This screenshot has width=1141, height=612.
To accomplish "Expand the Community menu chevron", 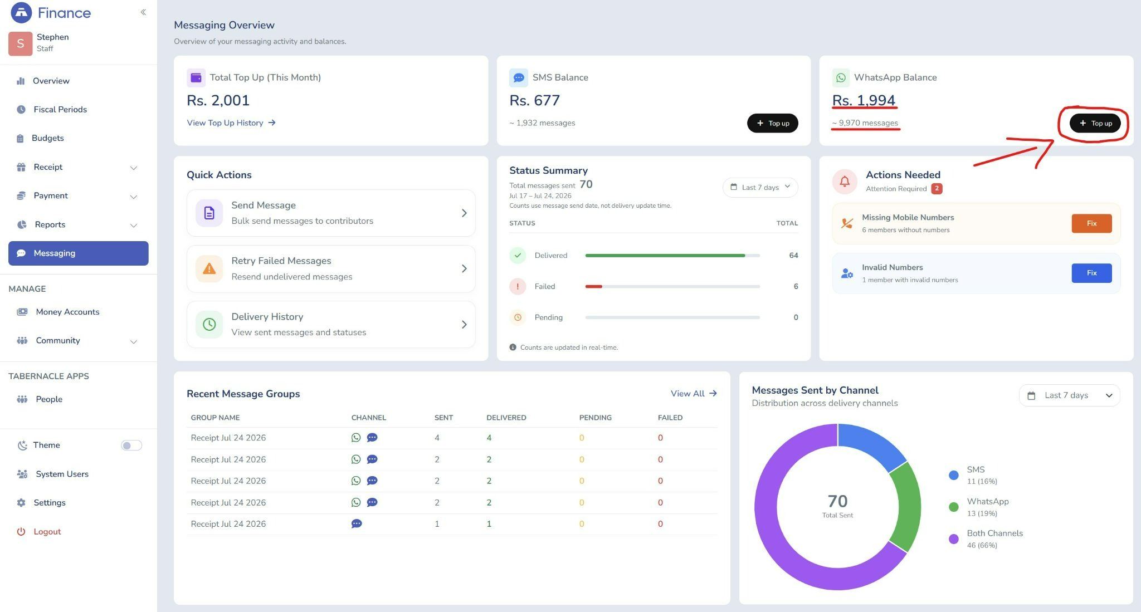I will [134, 341].
